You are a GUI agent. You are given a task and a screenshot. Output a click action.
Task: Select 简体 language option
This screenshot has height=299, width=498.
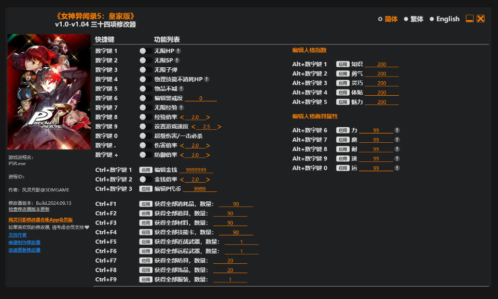click(388, 19)
